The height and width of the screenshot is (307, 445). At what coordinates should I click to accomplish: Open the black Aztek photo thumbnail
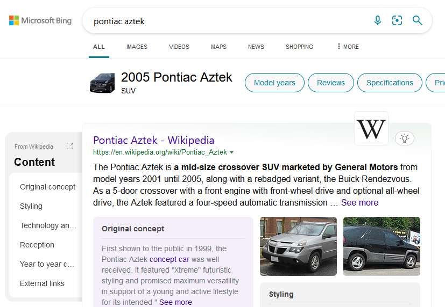382,246
